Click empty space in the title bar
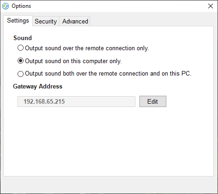218x194 pixels. [x=119, y=6]
